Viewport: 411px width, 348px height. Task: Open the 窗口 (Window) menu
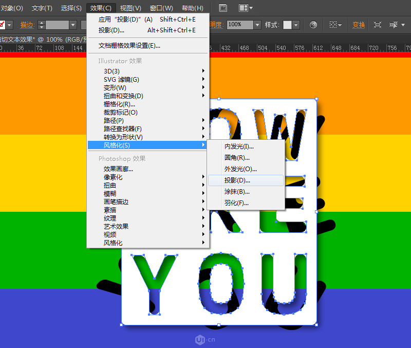point(161,8)
